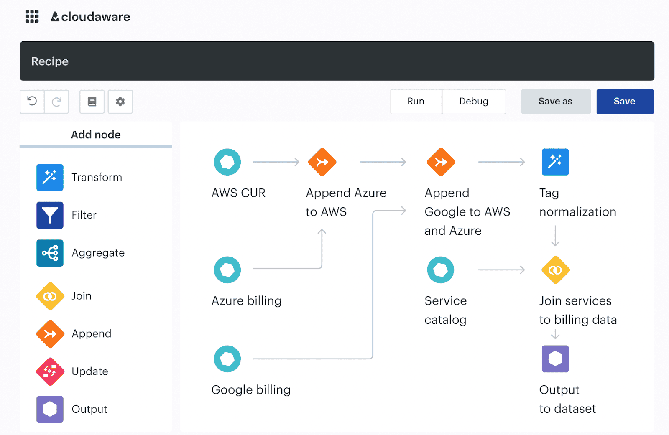669x435 pixels.
Task: Select the AWS CUR dataset node
Action: 227,162
